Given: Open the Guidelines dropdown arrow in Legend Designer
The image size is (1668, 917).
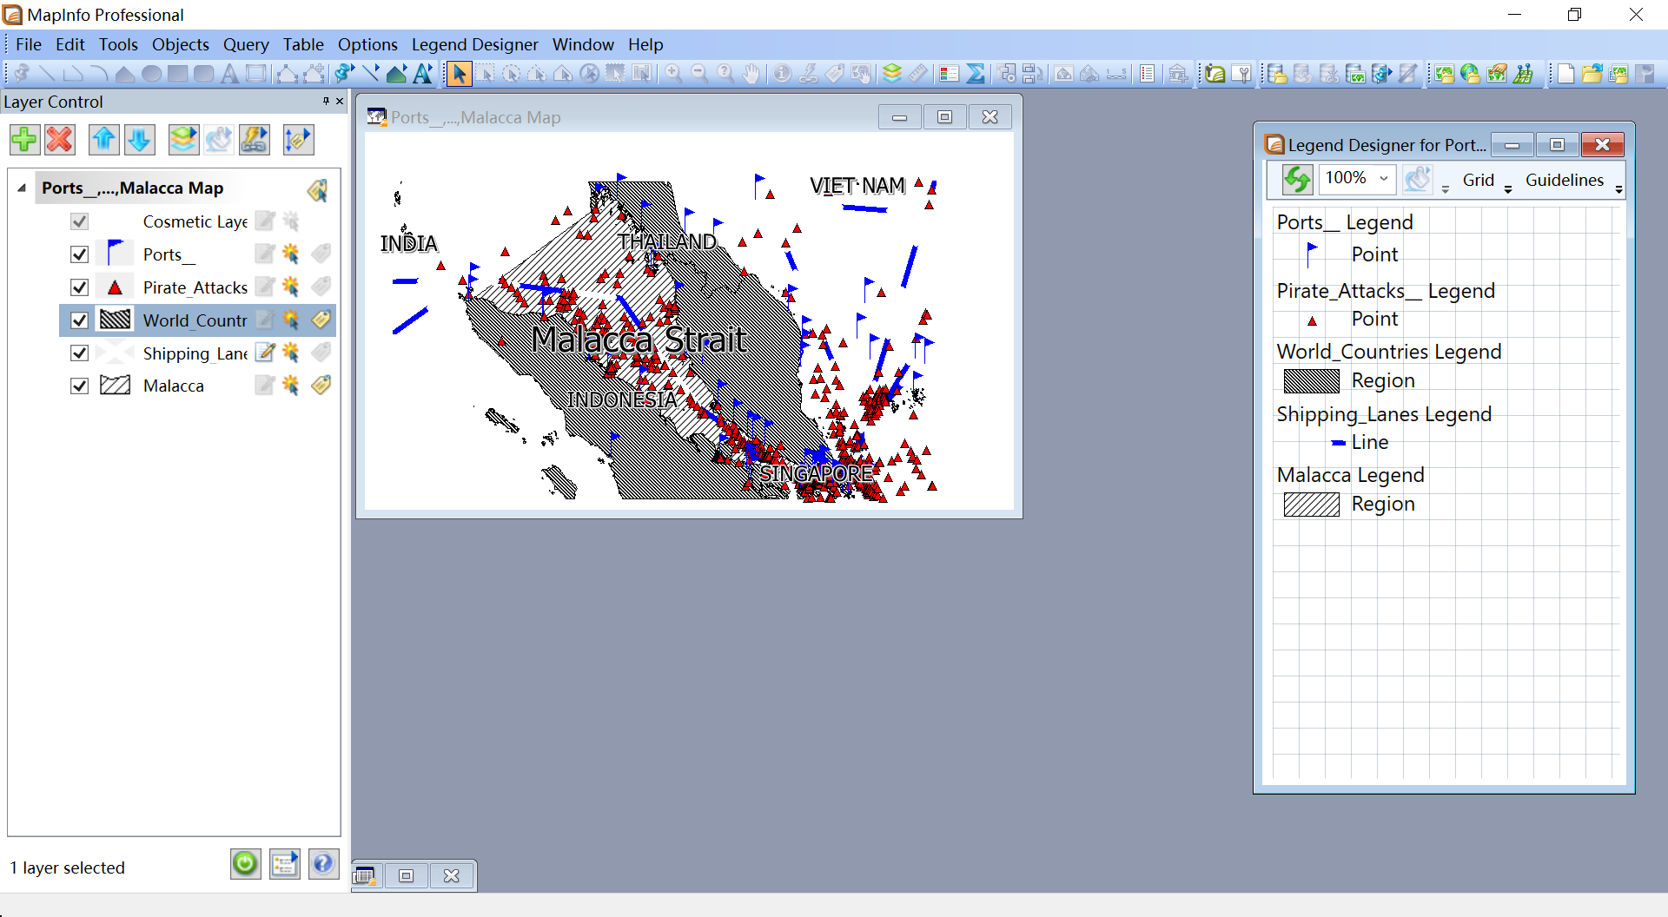Looking at the screenshot, I should 1618,188.
